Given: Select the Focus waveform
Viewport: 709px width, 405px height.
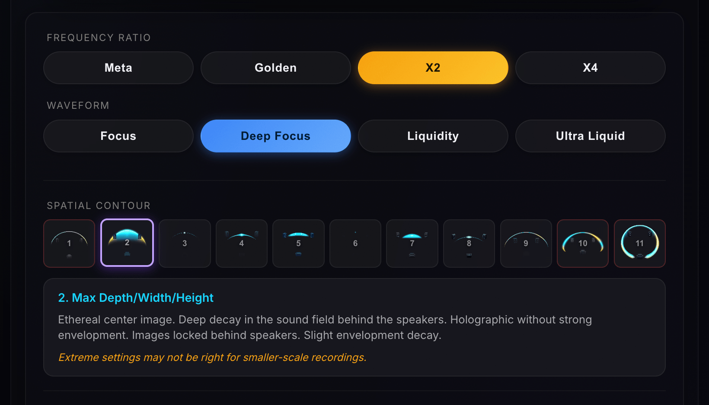Looking at the screenshot, I should click(x=118, y=136).
